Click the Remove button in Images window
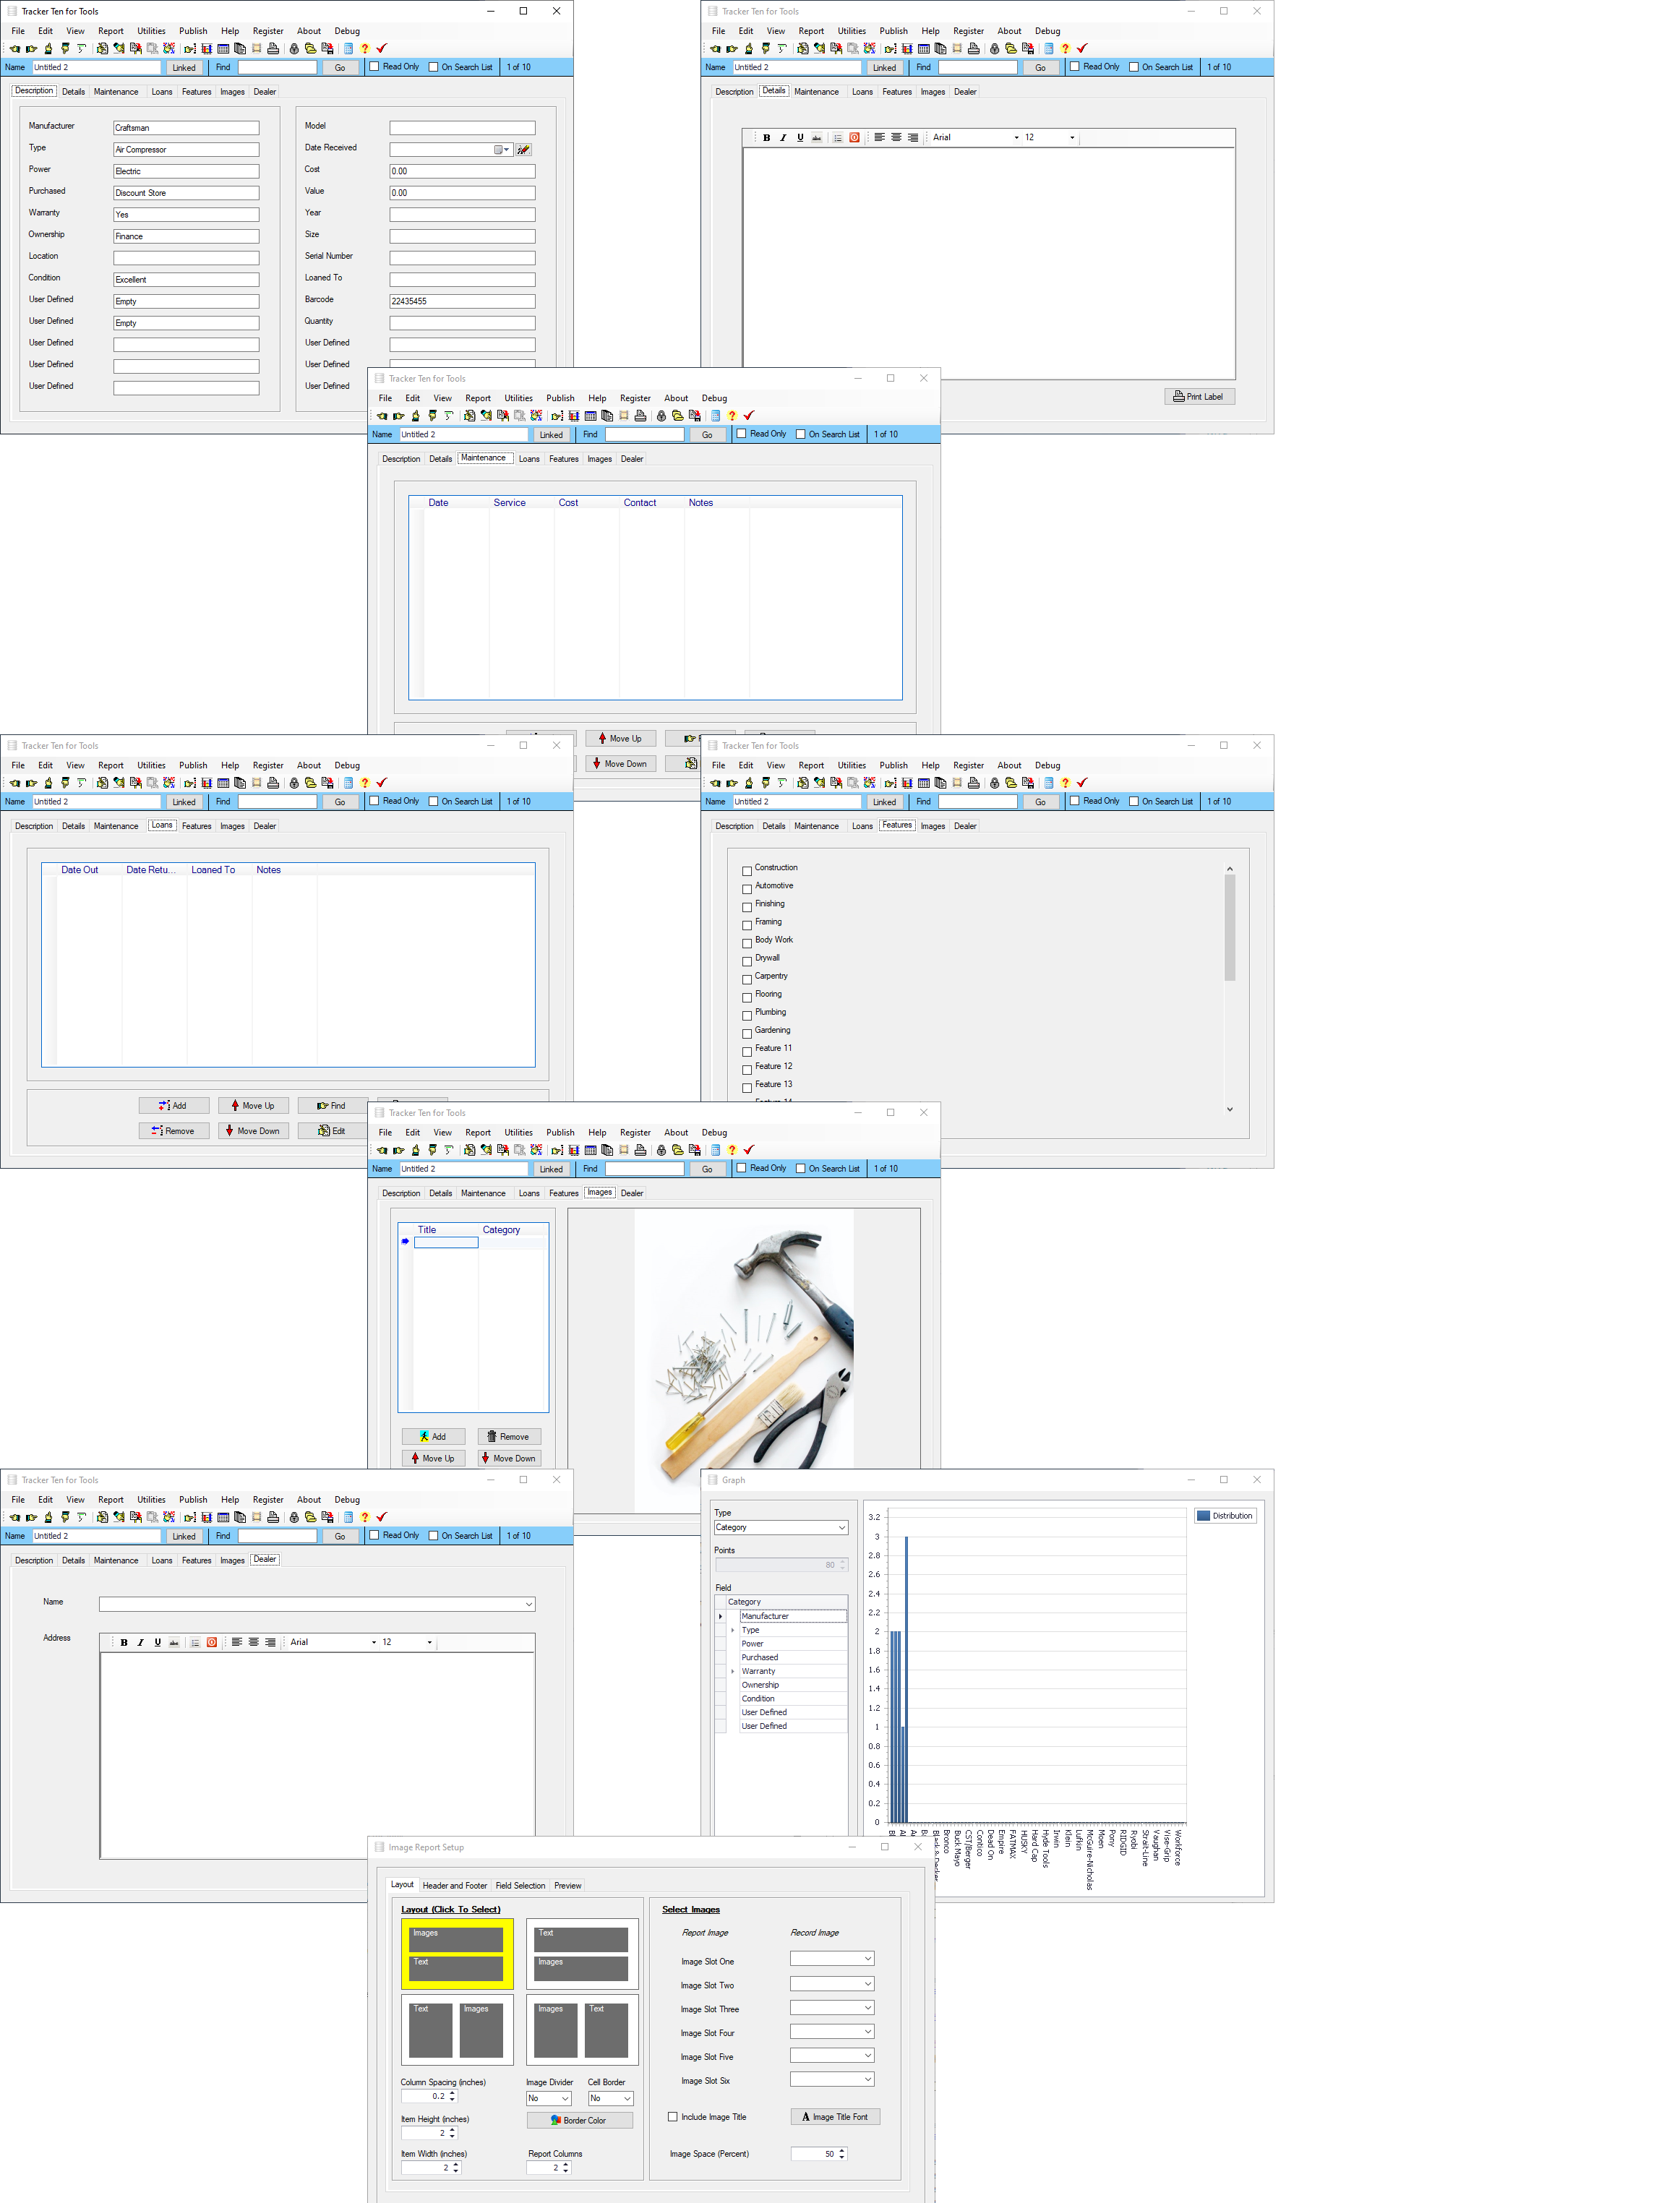The height and width of the screenshot is (2203, 1680). pyautogui.click(x=509, y=1436)
